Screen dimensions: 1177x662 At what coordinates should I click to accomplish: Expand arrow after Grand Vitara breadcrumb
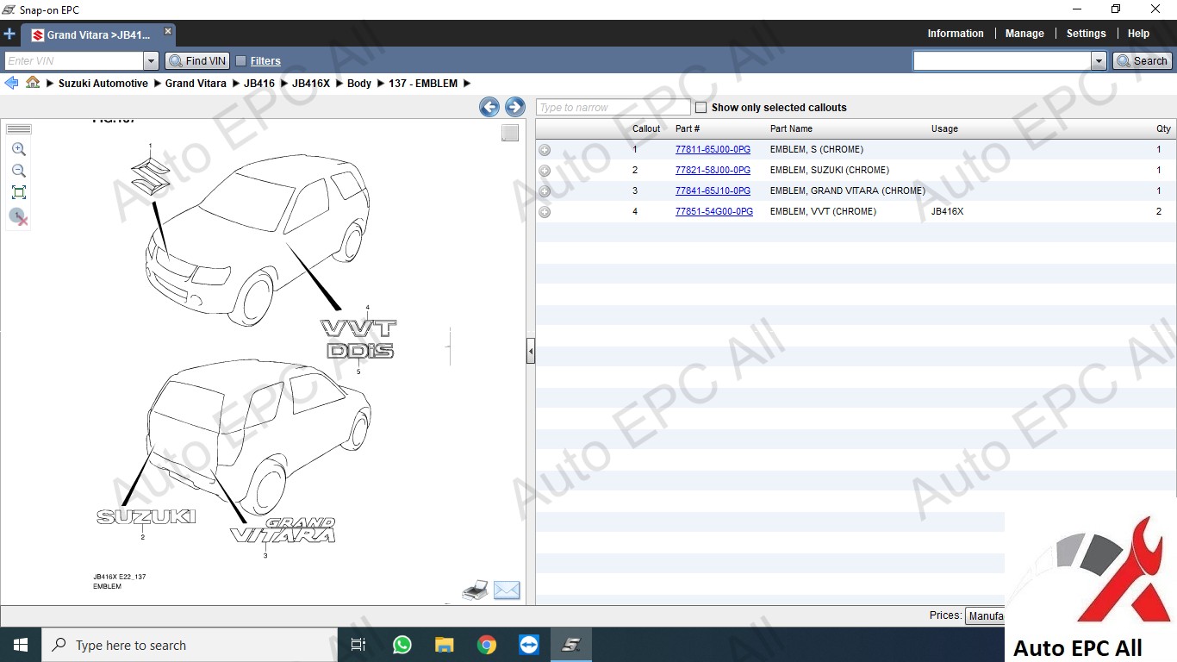(x=235, y=84)
